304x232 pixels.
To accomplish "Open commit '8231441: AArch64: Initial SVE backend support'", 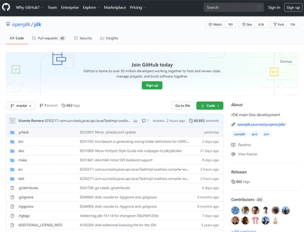I will pyautogui.click(x=116, y=160).
